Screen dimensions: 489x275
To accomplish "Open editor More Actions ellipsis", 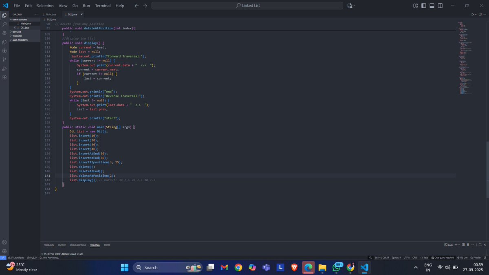I will pos(484,14).
